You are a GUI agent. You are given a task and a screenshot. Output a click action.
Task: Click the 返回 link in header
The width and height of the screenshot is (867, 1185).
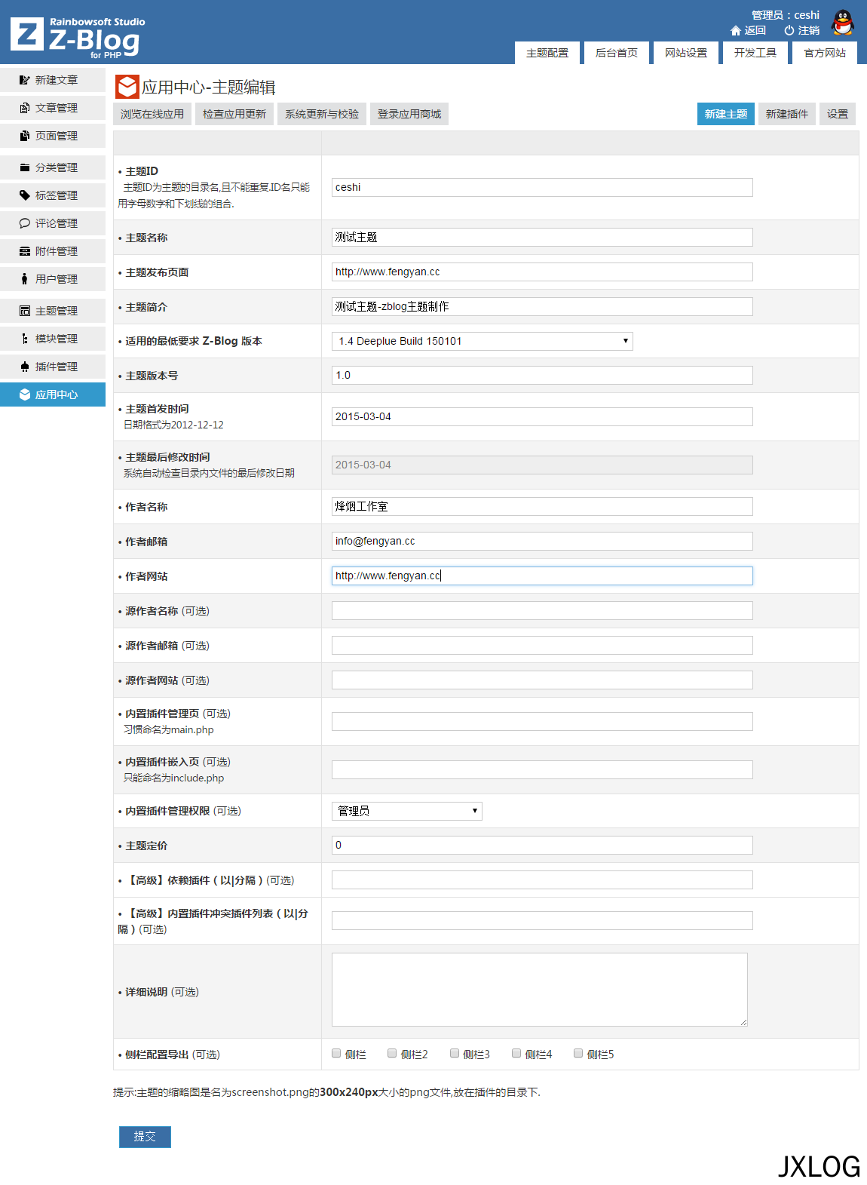(755, 30)
